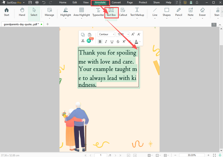The image size is (223, 157).
Task: Click the page number input field
Action: (101, 155)
